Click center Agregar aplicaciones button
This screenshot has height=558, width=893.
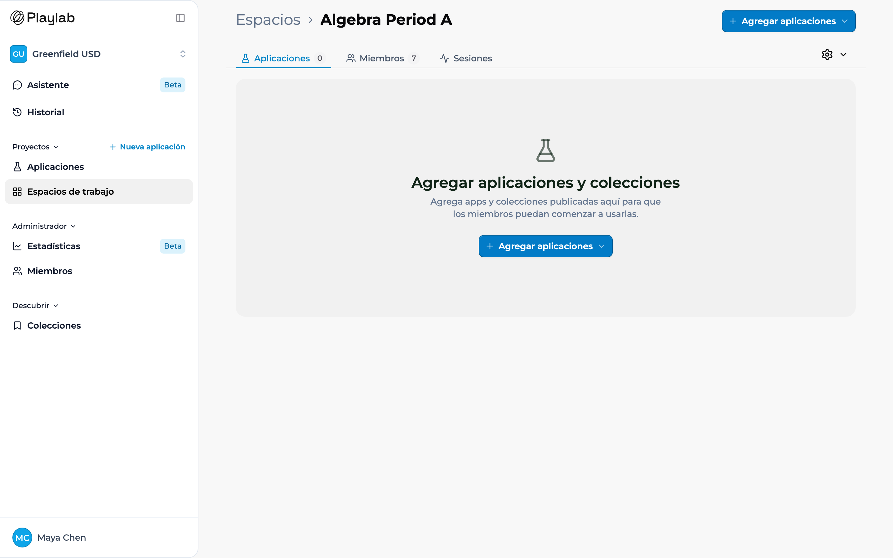(545, 246)
